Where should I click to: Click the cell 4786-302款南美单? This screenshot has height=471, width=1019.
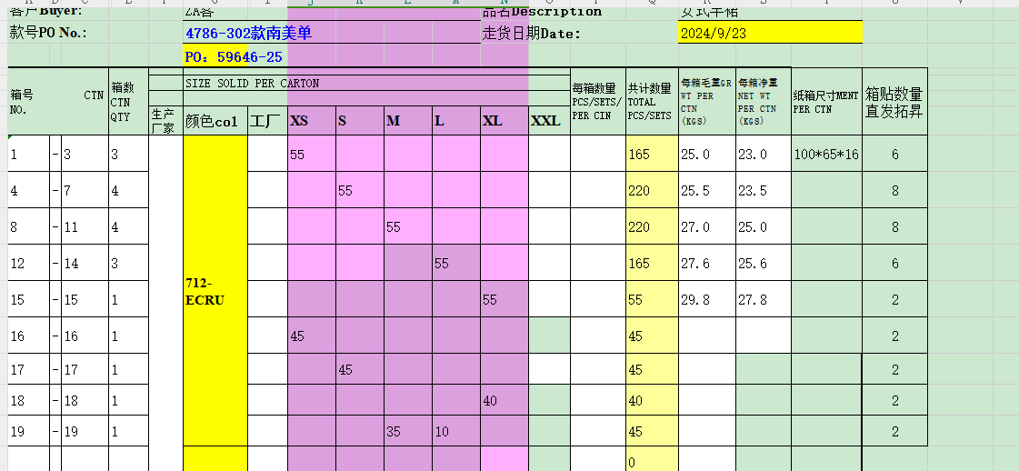click(247, 33)
